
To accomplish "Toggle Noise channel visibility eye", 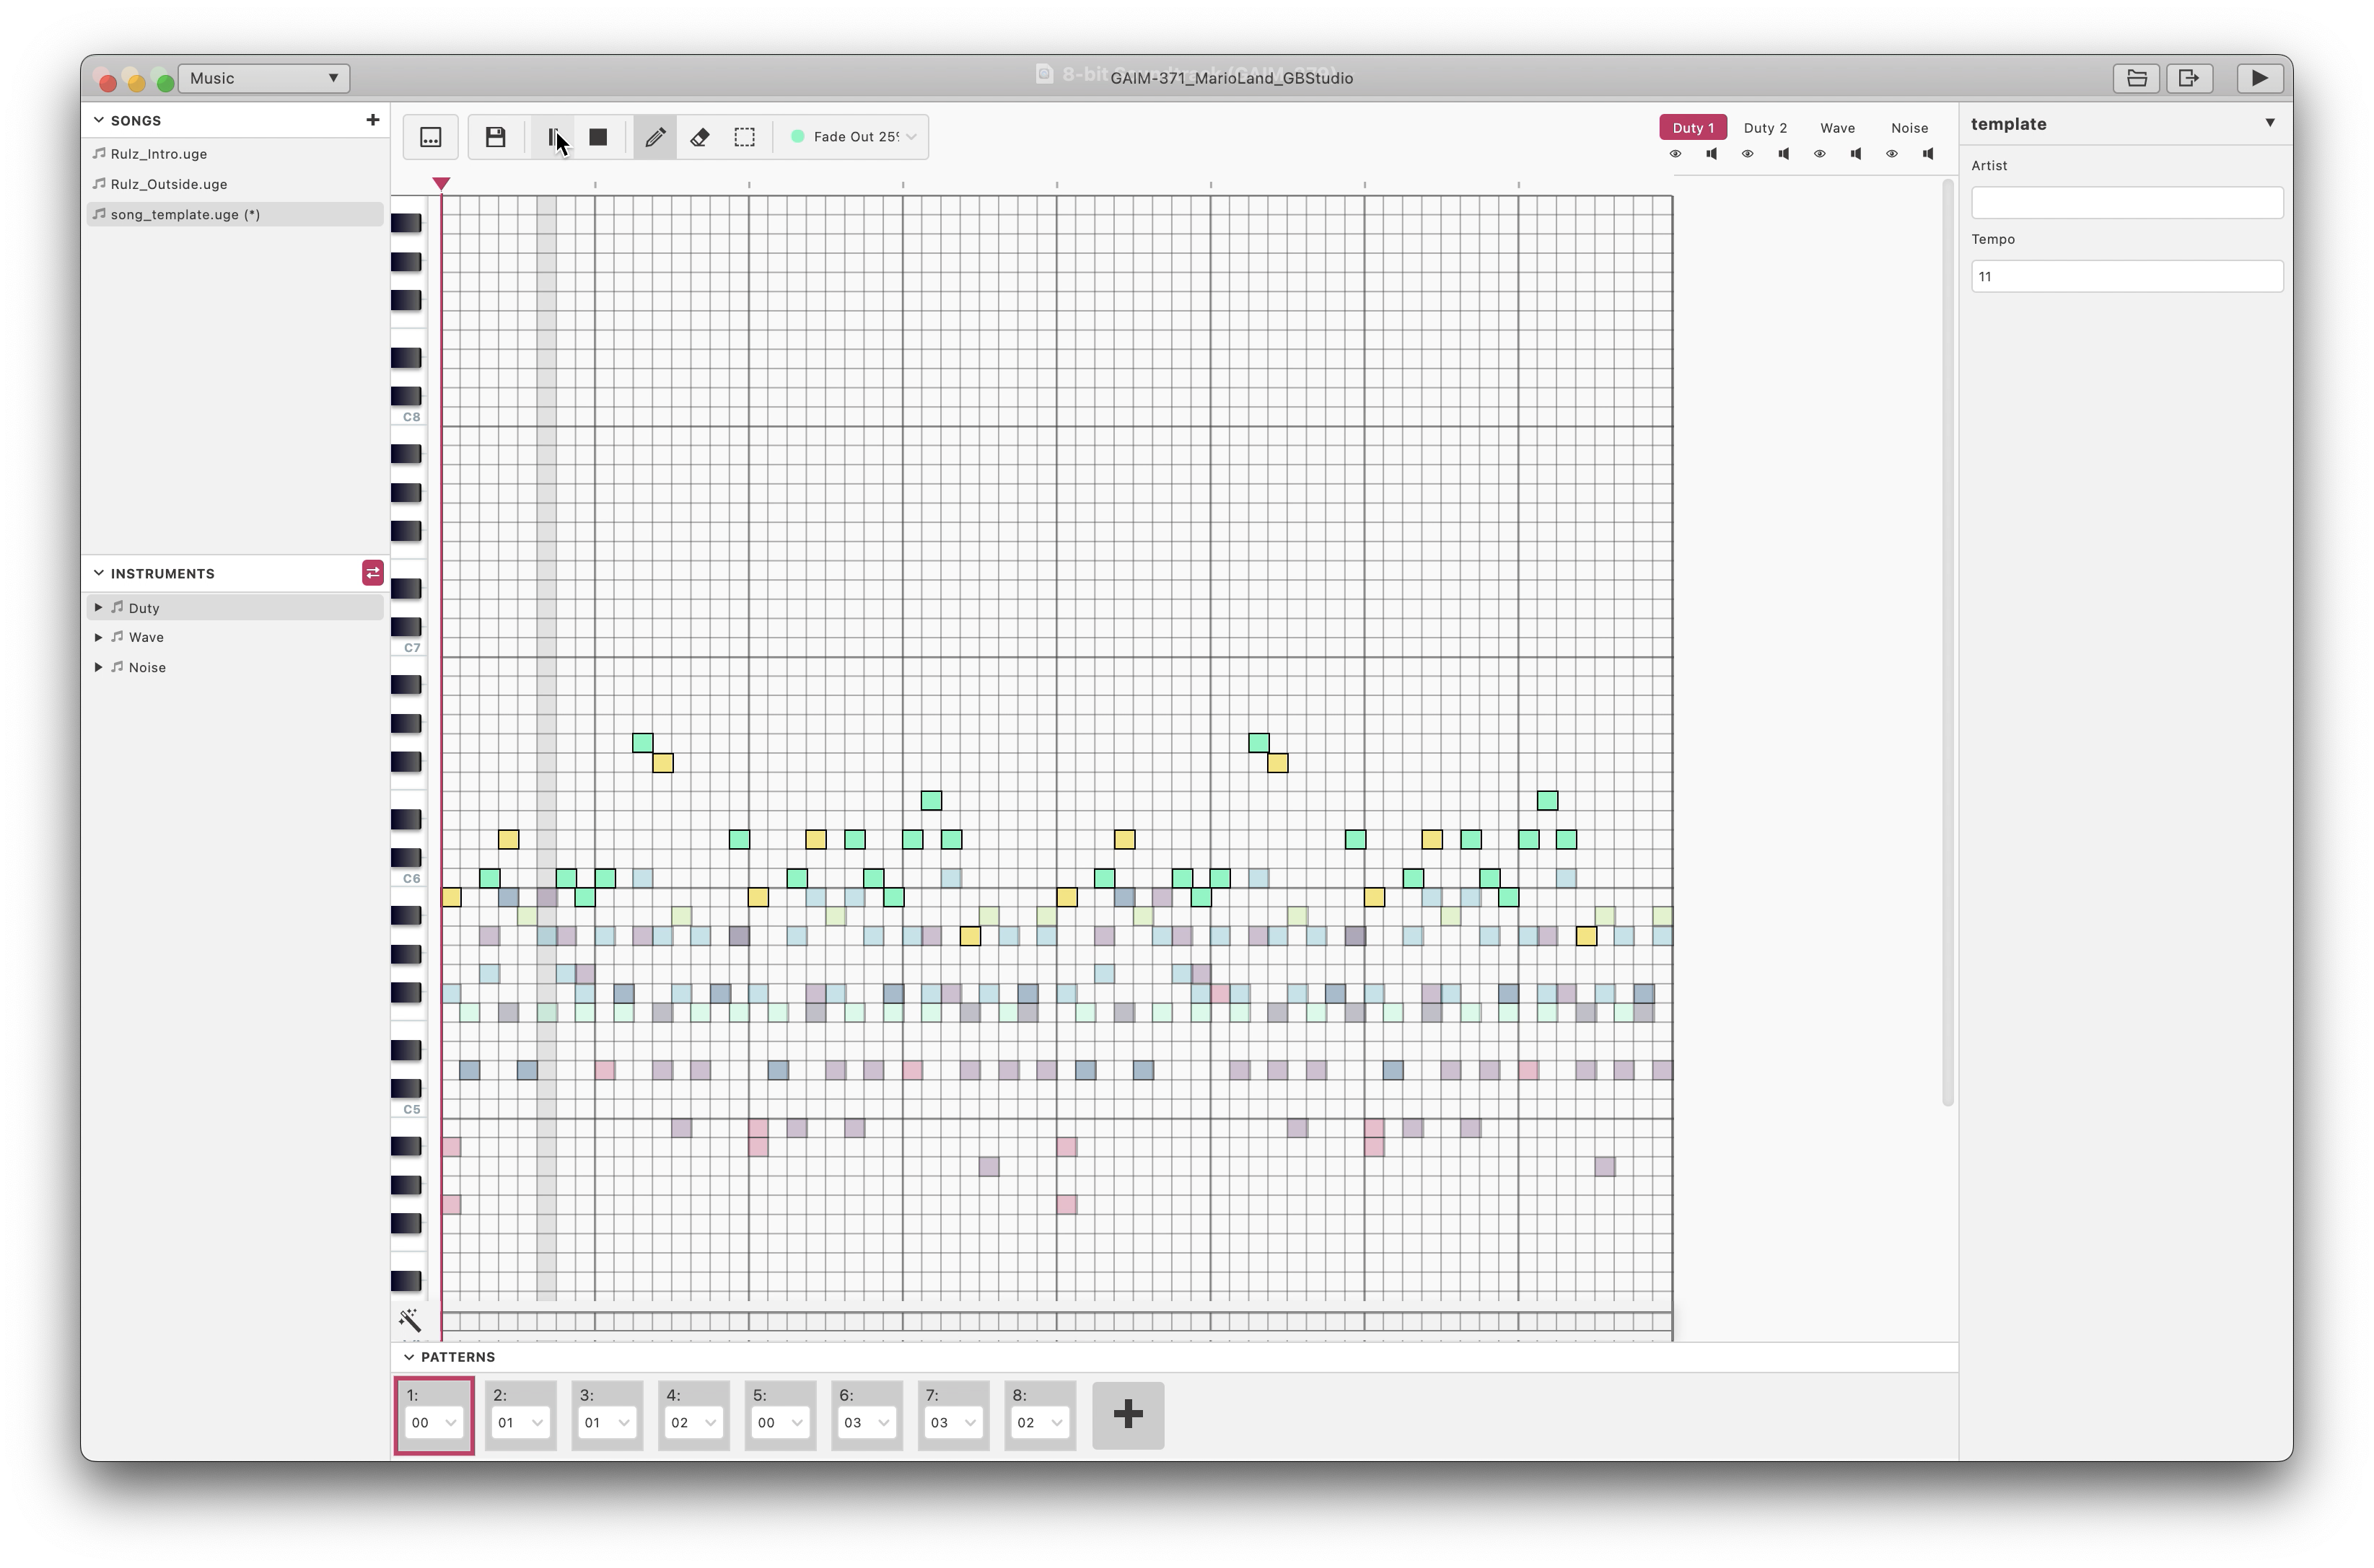I will tap(1891, 154).
